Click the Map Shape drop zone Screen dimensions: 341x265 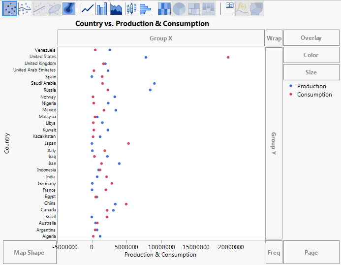pos(29,253)
